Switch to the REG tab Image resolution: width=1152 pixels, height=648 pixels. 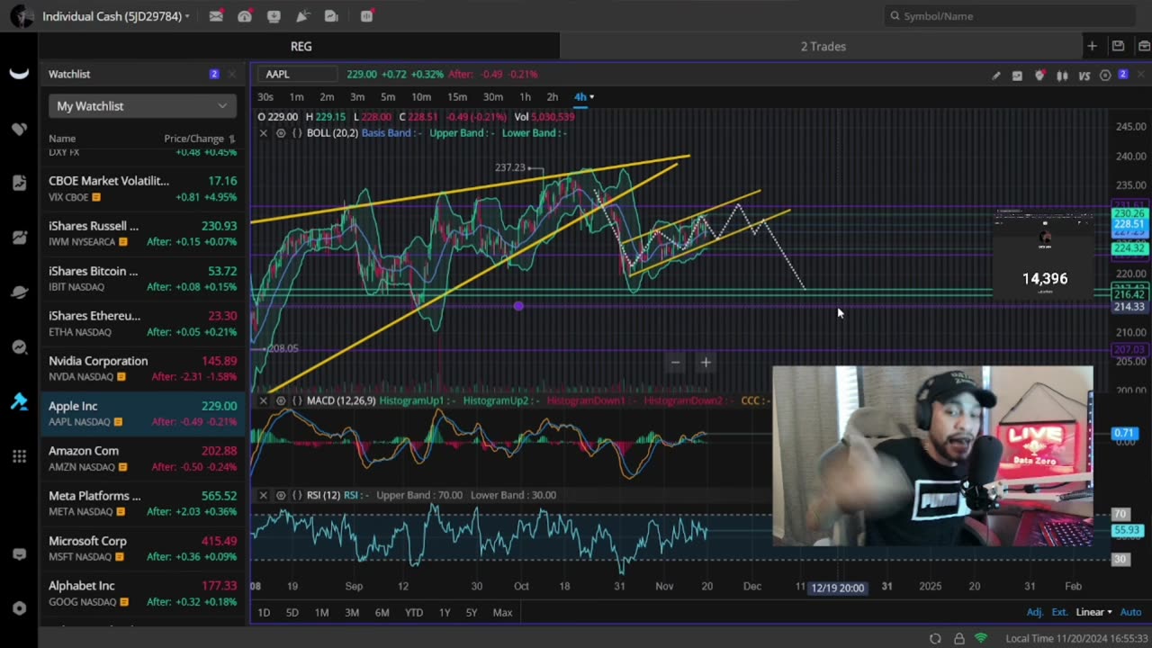[301, 46]
